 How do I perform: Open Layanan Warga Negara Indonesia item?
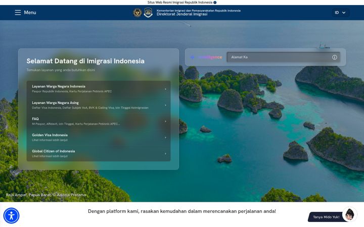click(x=99, y=89)
